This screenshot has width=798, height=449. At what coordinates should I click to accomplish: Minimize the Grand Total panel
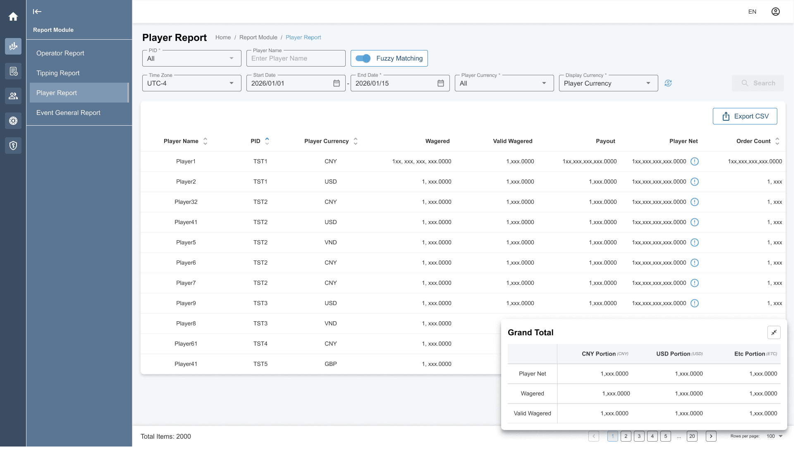click(778, 334)
